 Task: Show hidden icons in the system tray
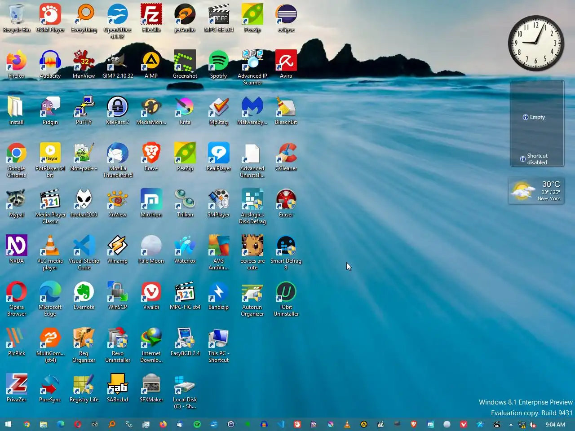click(x=511, y=424)
